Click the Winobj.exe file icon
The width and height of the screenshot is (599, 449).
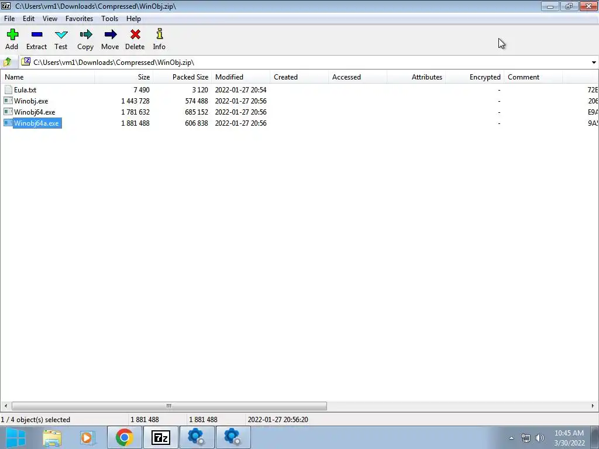pos(8,101)
